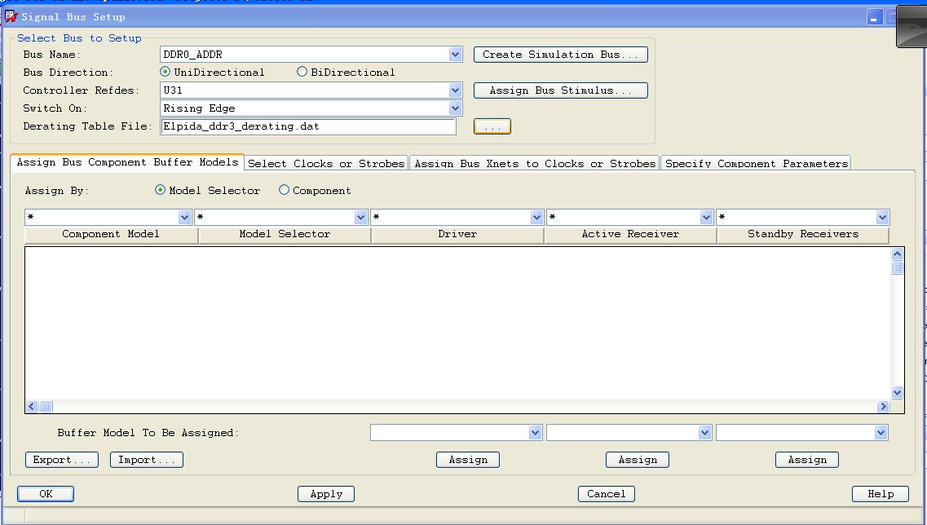
Task: Click the Component Model column header
Action: [111, 235]
